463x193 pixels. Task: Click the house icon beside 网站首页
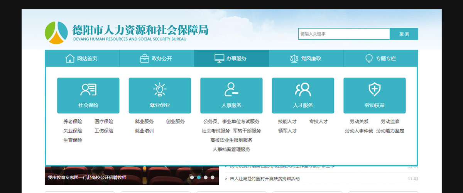coord(70,59)
